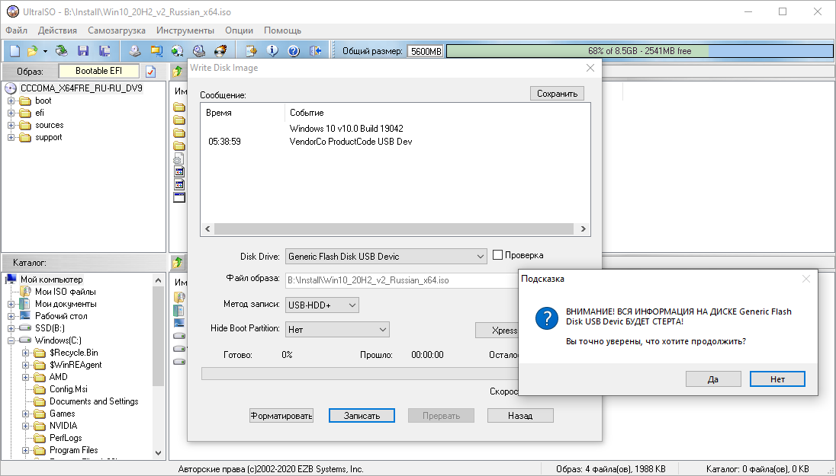Expand the sources folder node
Viewport: 836px width, 476px height.
click(x=11, y=125)
